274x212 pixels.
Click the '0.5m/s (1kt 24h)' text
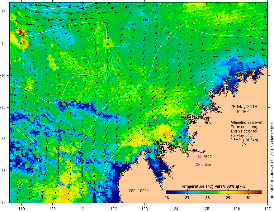click(x=244, y=140)
